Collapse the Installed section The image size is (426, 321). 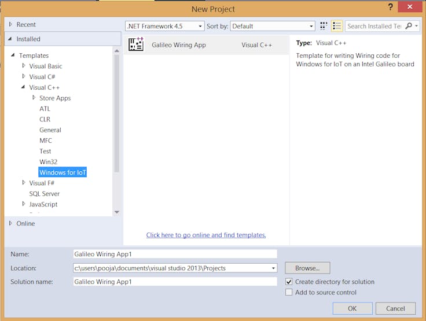pos(10,39)
